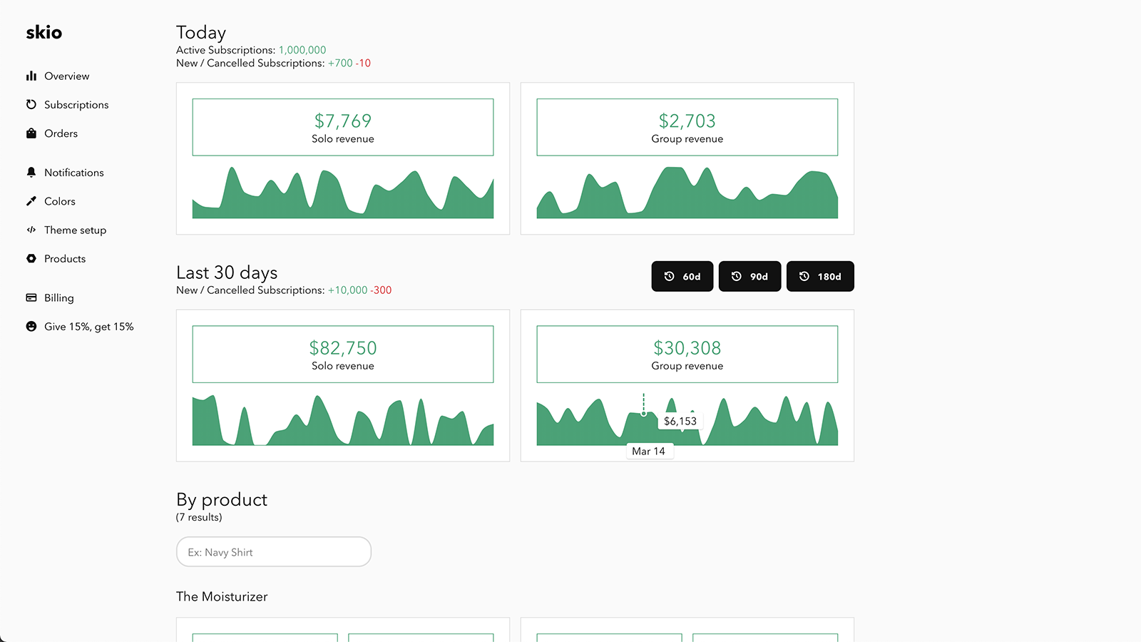Viewport: 1141px width, 642px height.
Task: Click the Subscriptions refresh icon
Action: tap(31, 104)
